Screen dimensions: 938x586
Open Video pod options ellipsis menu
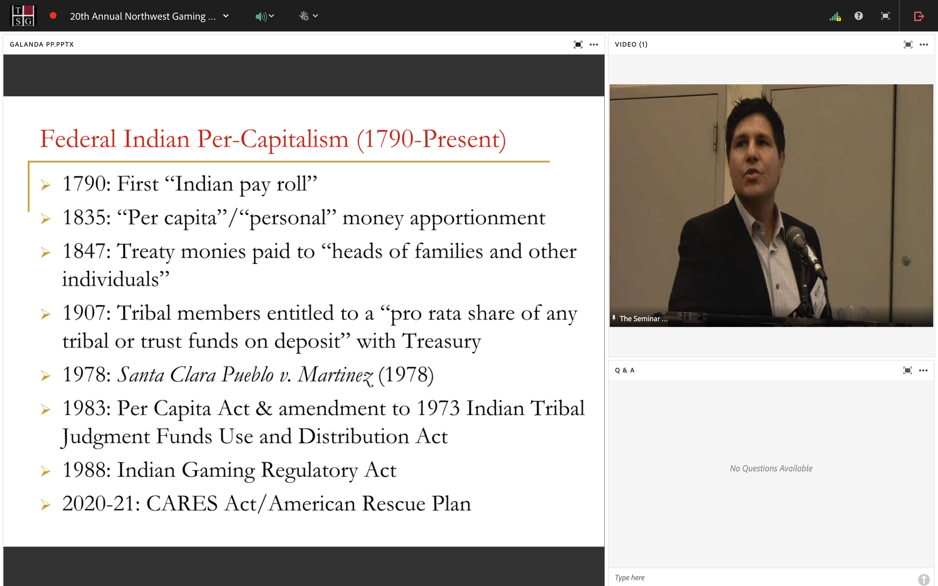point(924,45)
